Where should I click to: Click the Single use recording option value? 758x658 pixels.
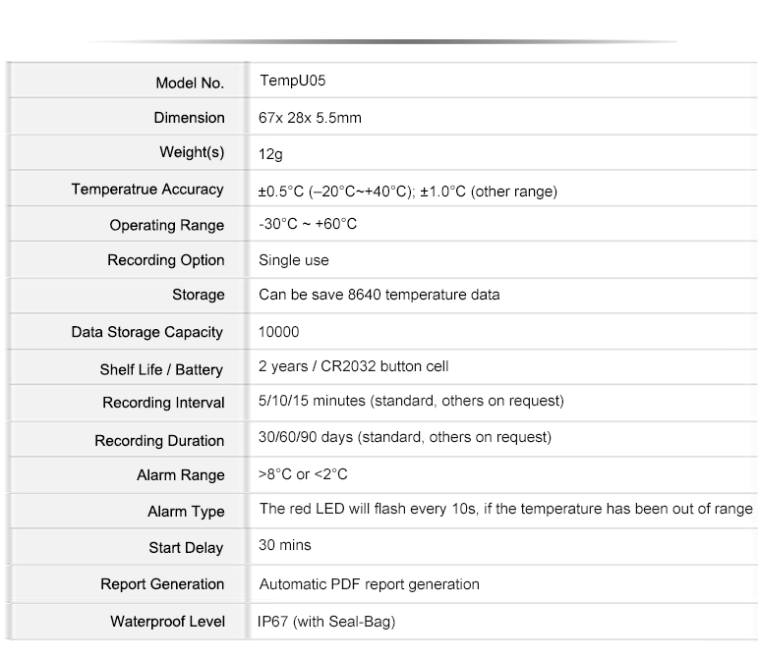294,260
